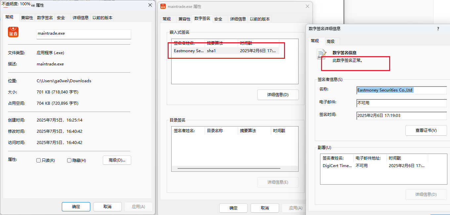Open 安全 tab in the file-details properties window
The height and width of the screenshot is (215, 450).
click(x=61, y=18)
